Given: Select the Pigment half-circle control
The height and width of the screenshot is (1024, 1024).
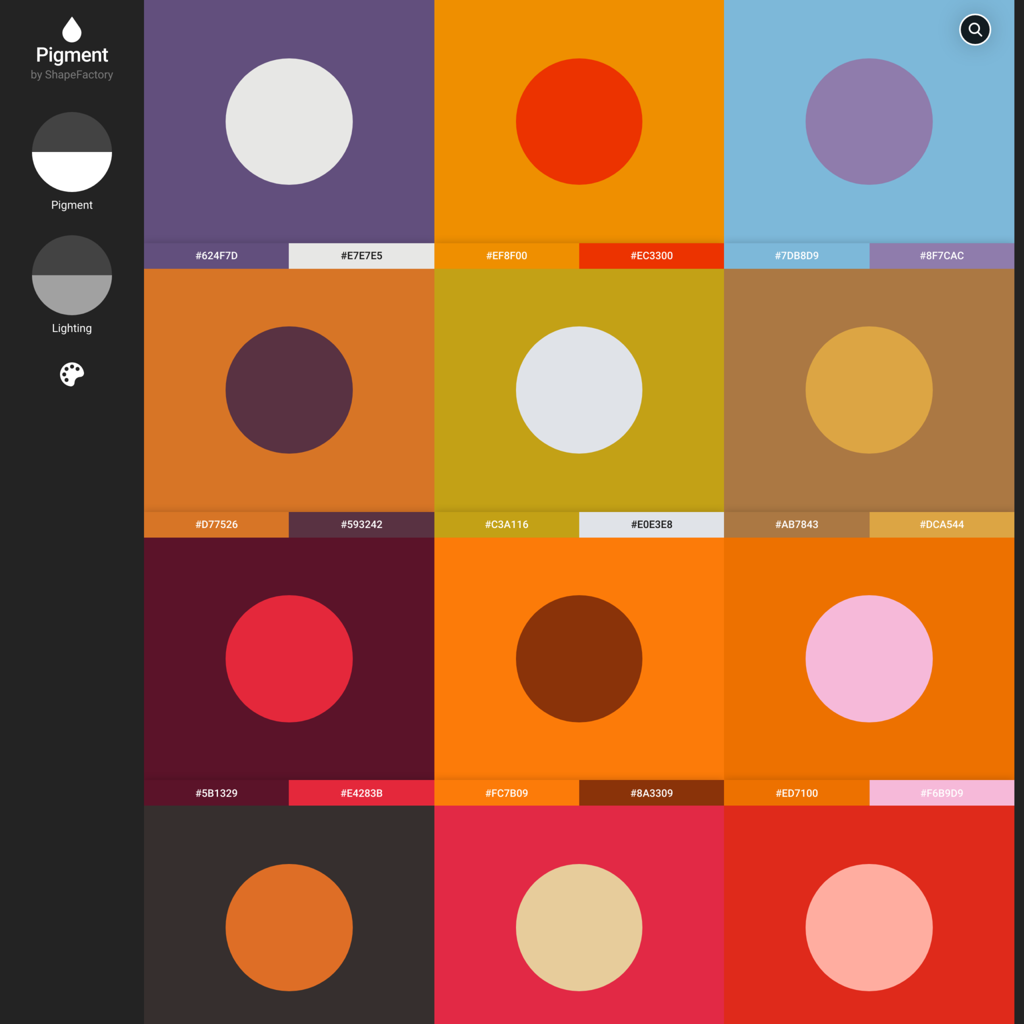Looking at the screenshot, I should tap(71, 151).
